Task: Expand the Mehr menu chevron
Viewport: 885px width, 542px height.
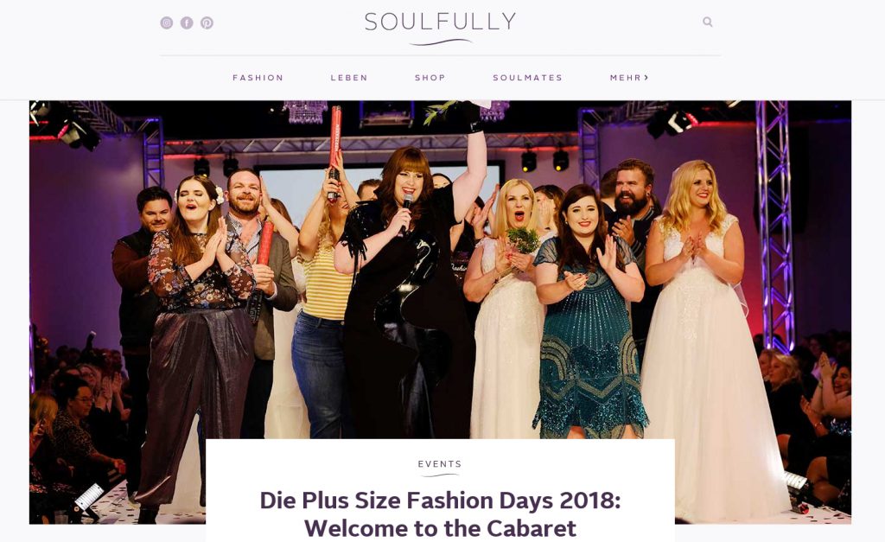Action: [x=646, y=77]
